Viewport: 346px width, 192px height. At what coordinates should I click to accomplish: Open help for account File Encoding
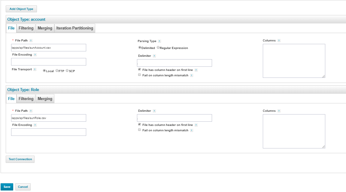point(35,54)
